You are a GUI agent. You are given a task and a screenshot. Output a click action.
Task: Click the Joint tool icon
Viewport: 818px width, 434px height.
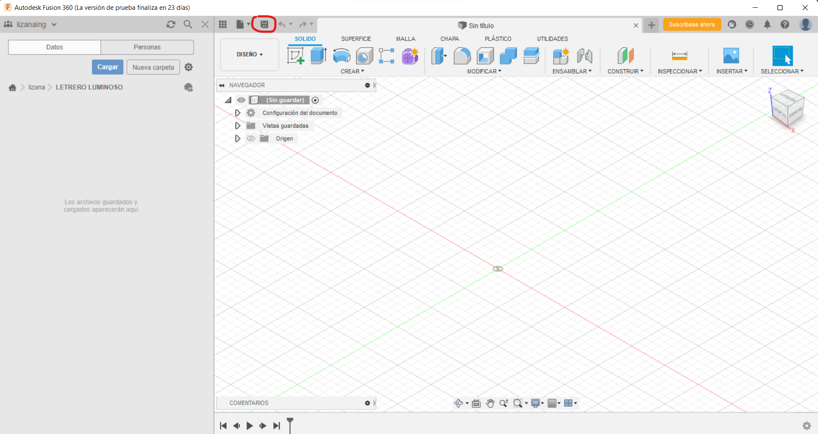[x=584, y=56]
